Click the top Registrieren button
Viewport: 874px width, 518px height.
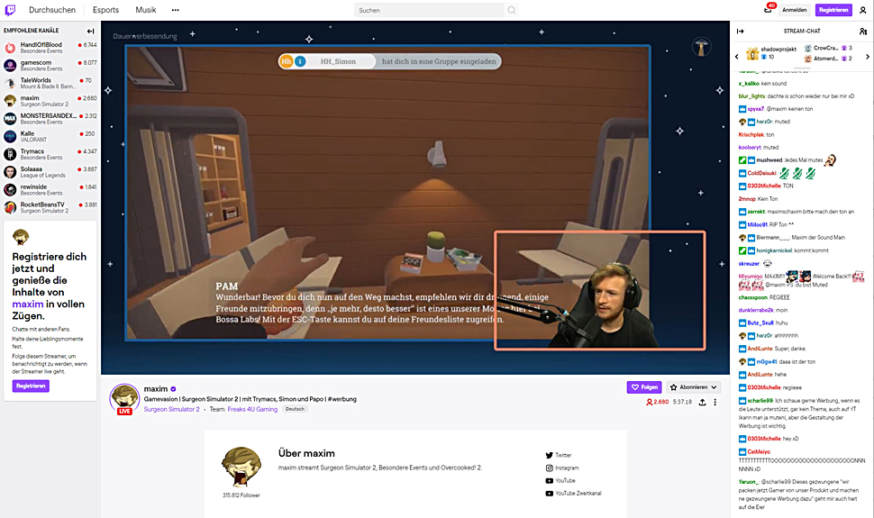tap(833, 10)
